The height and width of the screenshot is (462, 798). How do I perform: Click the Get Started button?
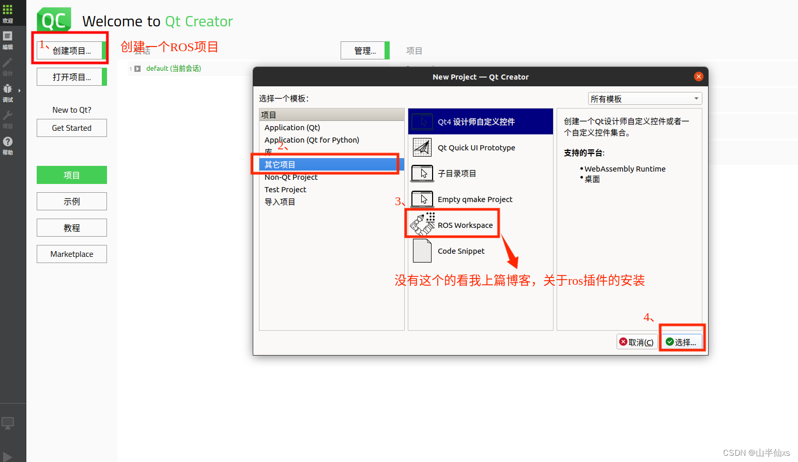(72, 128)
